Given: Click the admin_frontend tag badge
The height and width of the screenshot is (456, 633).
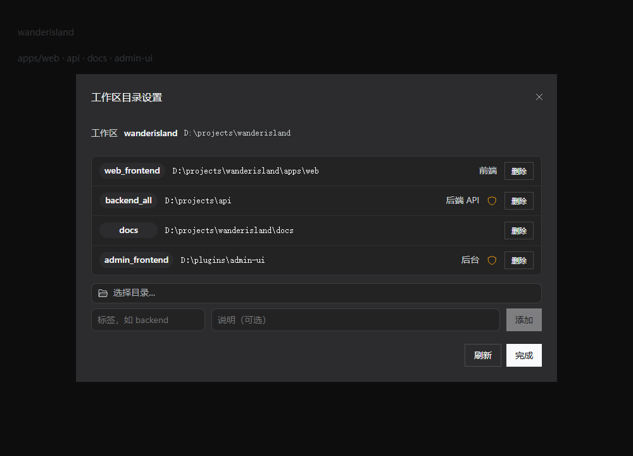Looking at the screenshot, I should [x=137, y=260].
